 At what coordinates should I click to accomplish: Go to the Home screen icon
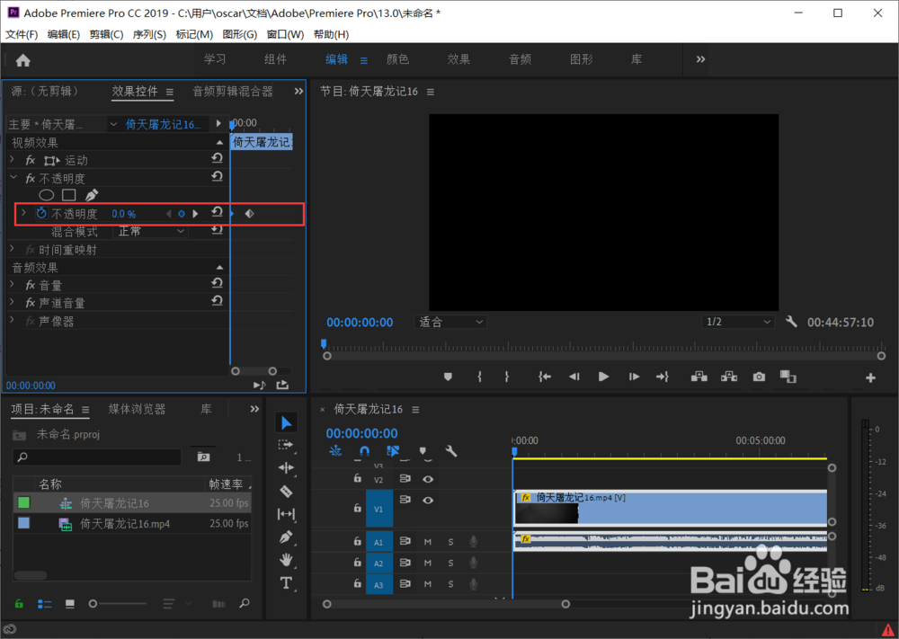click(23, 60)
